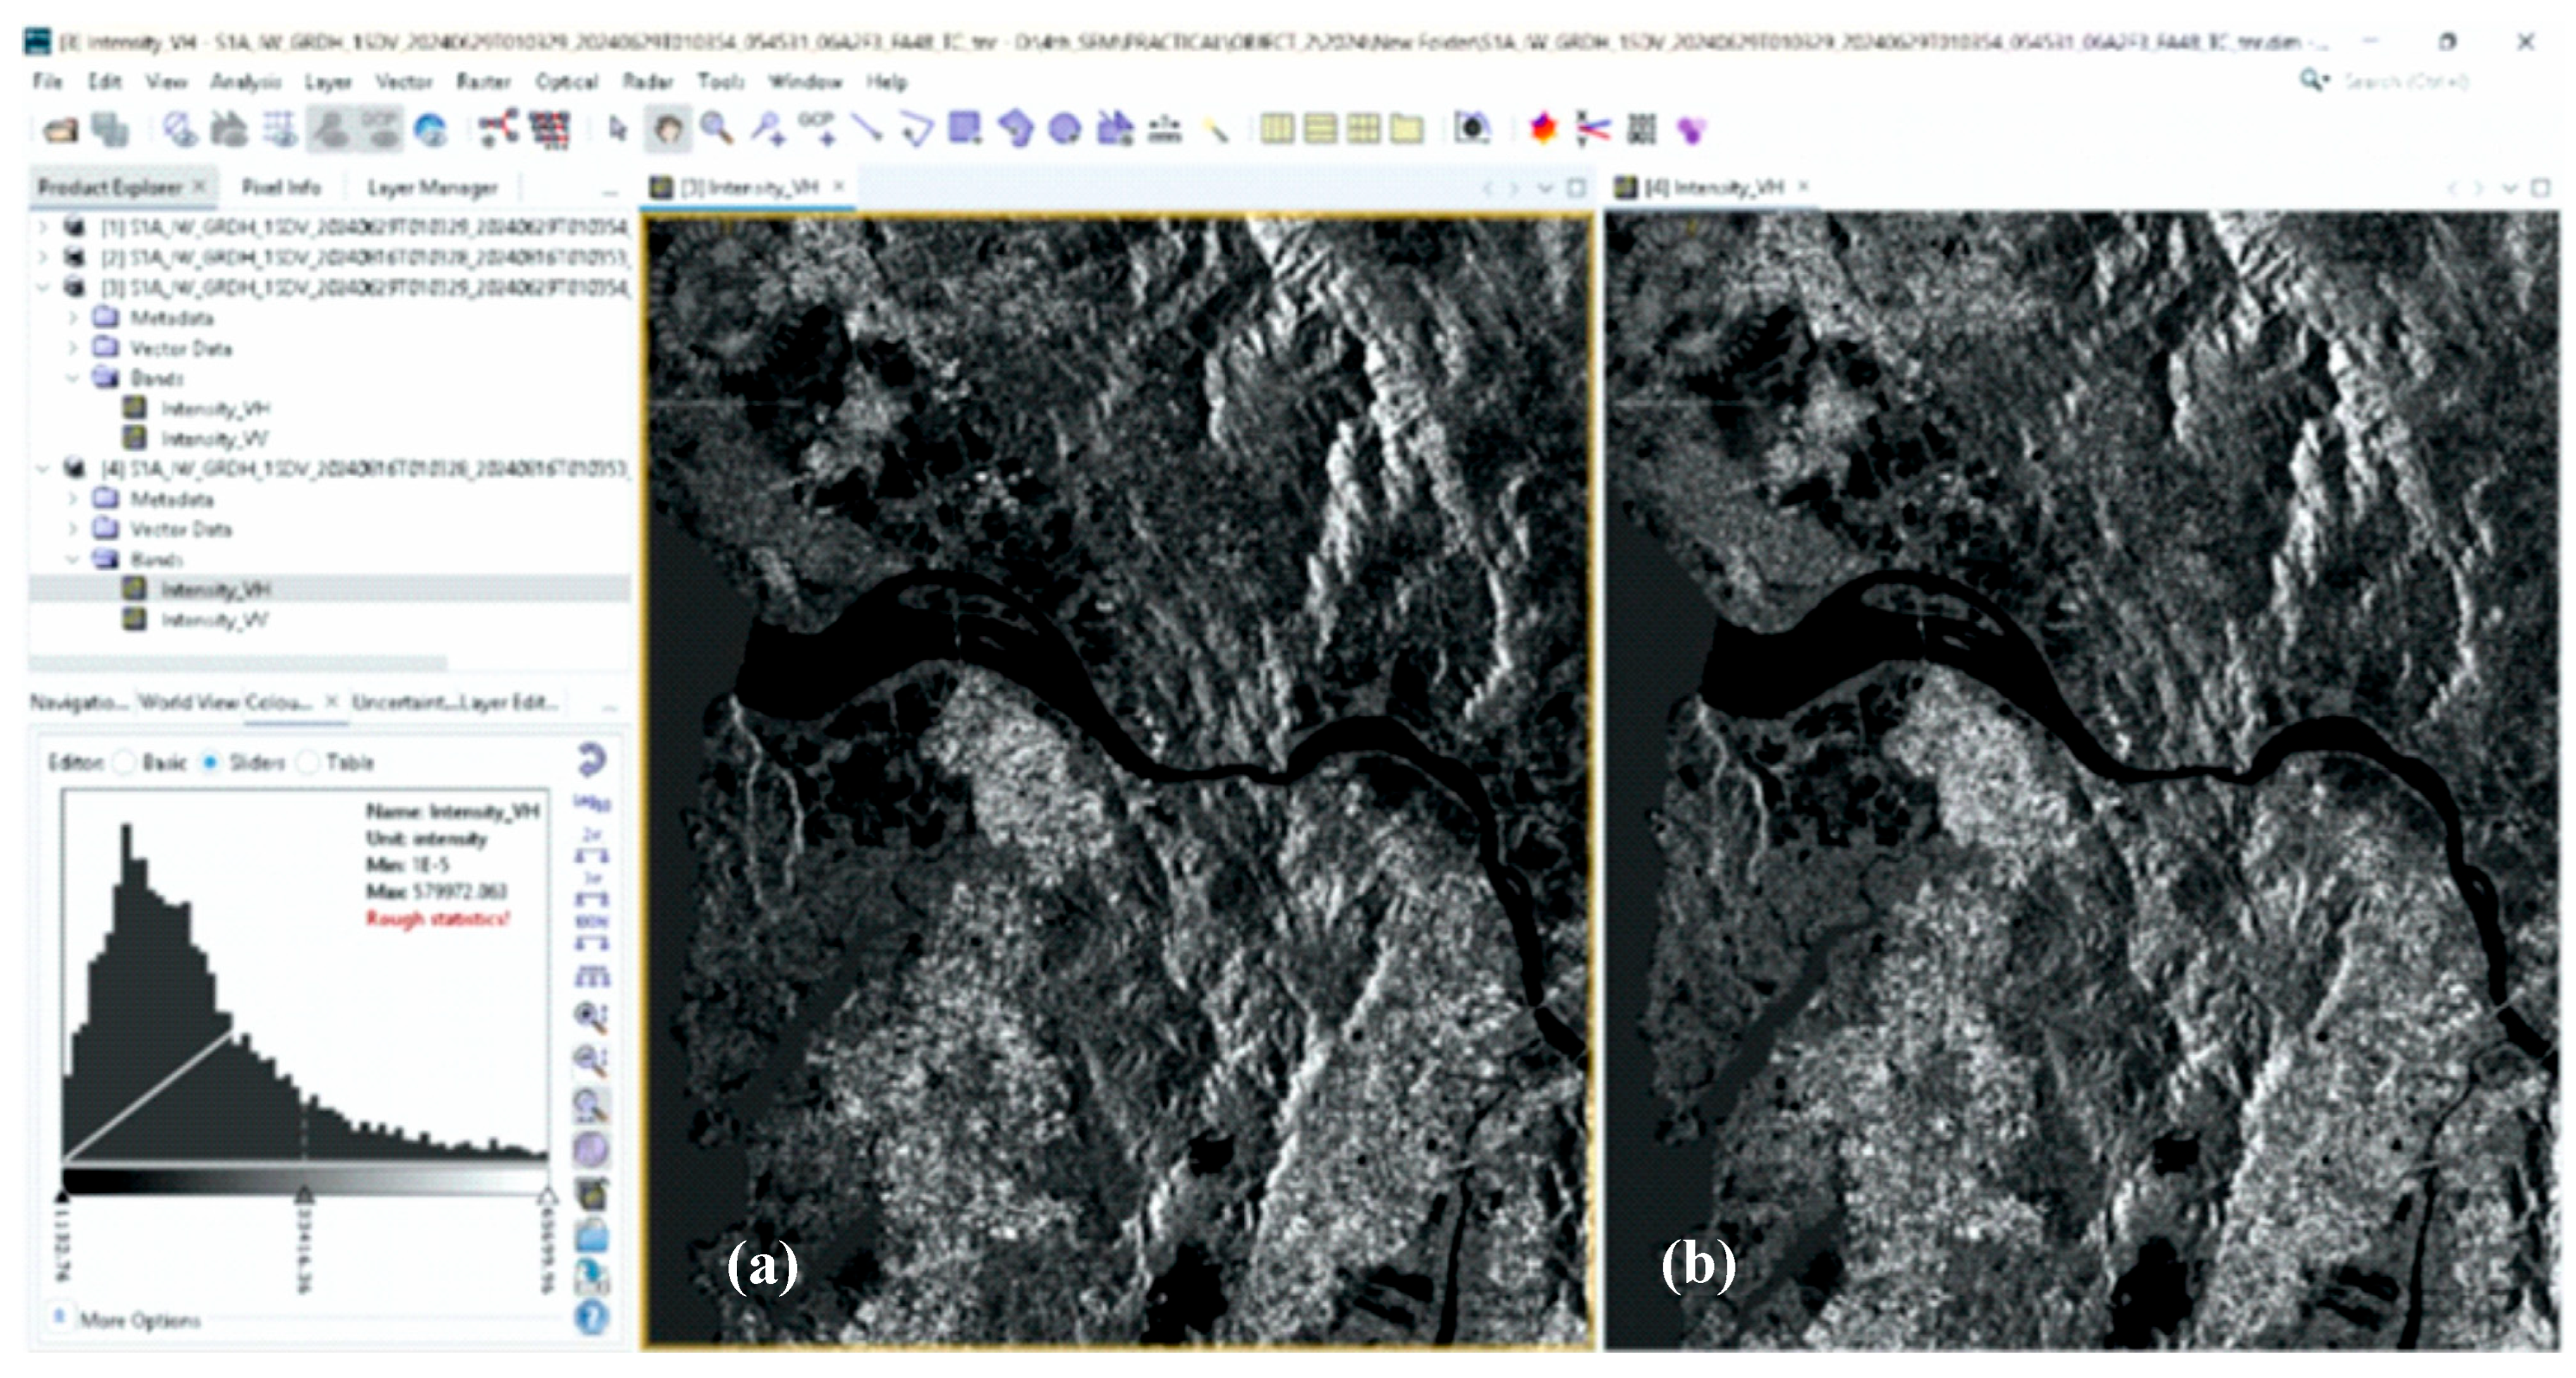2576x1378 pixels.
Task: Click the Product Explorer horizontal scrollbar
Action: click(238, 662)
